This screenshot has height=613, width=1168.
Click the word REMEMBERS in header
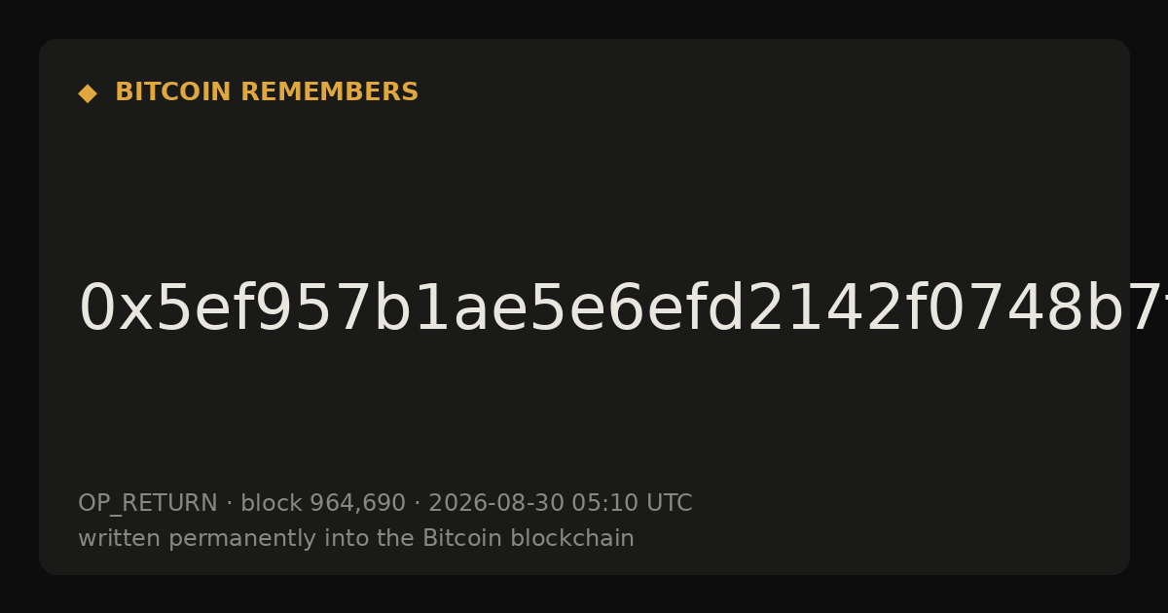tap(330, 92)
